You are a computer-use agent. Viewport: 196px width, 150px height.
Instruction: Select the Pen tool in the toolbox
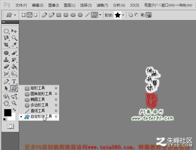[x=6, y=81]
